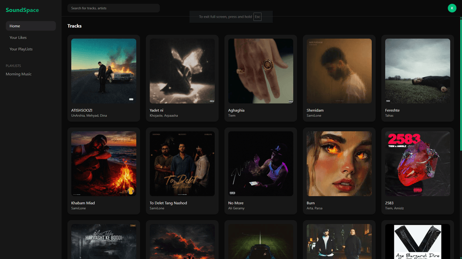Open To Delet Tang Nashod cover
462x259 pixels.
(x=182, y=164)
